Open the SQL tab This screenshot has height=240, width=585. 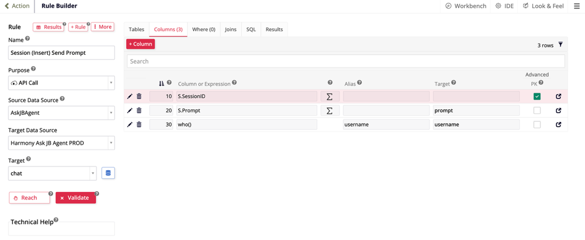[251, 29]
